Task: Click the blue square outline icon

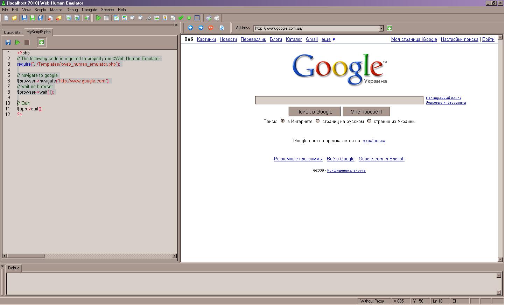Action: (x=197, y=18)
